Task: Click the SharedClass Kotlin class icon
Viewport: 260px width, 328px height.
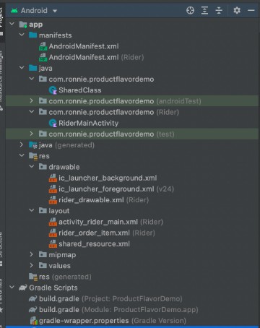Action: pos(53,90)
